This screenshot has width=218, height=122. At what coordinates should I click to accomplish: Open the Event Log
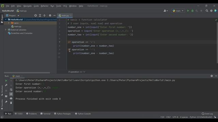tap(207, 114)
